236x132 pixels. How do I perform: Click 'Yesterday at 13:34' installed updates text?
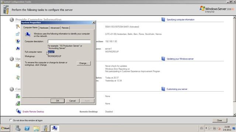pyautogui.click(x=114, y=81)
